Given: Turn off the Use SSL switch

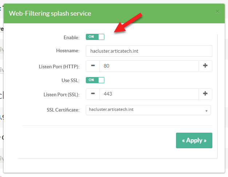Looking at the screenshot, I should 95,80.
